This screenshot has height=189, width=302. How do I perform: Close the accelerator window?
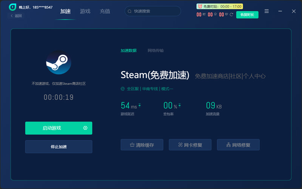pos(294,11)
